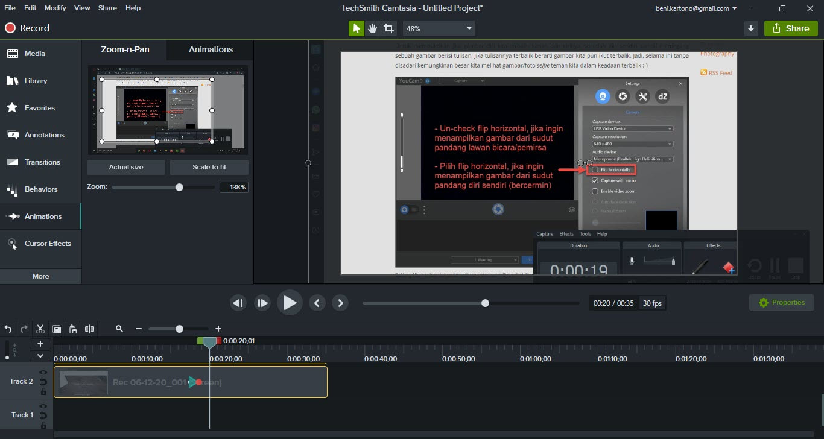This screenshot has height=439, width=824.
Task: Toggle magnetic snapping on Track 1
Action: (43, 416)
